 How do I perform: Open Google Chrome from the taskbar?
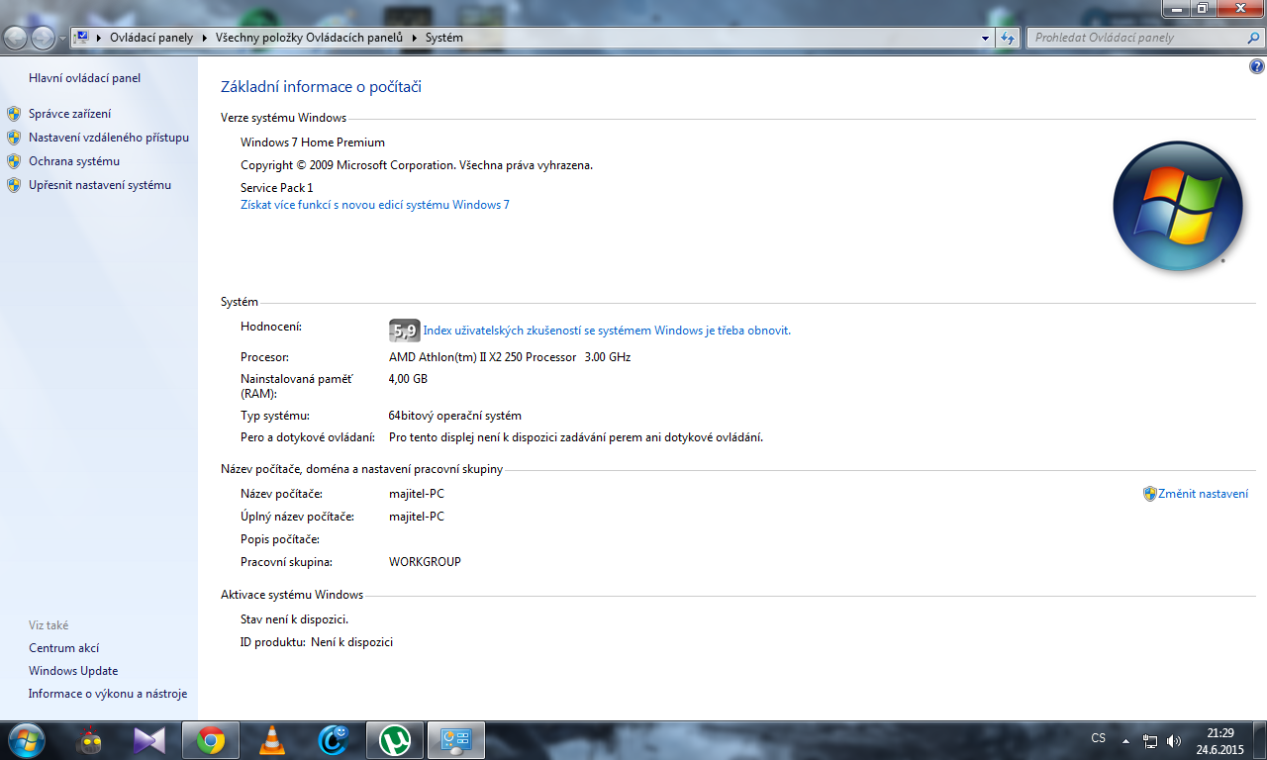click(210, 739)
